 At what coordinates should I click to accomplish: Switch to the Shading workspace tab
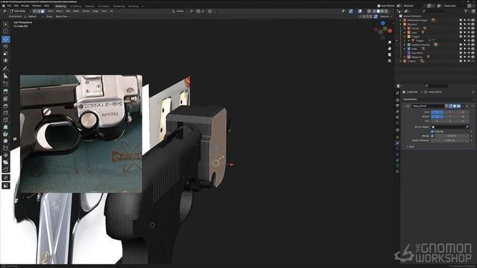(x=89, y=6)
